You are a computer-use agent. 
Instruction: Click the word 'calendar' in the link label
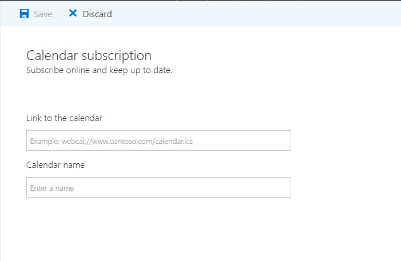(x=86, y=118)
